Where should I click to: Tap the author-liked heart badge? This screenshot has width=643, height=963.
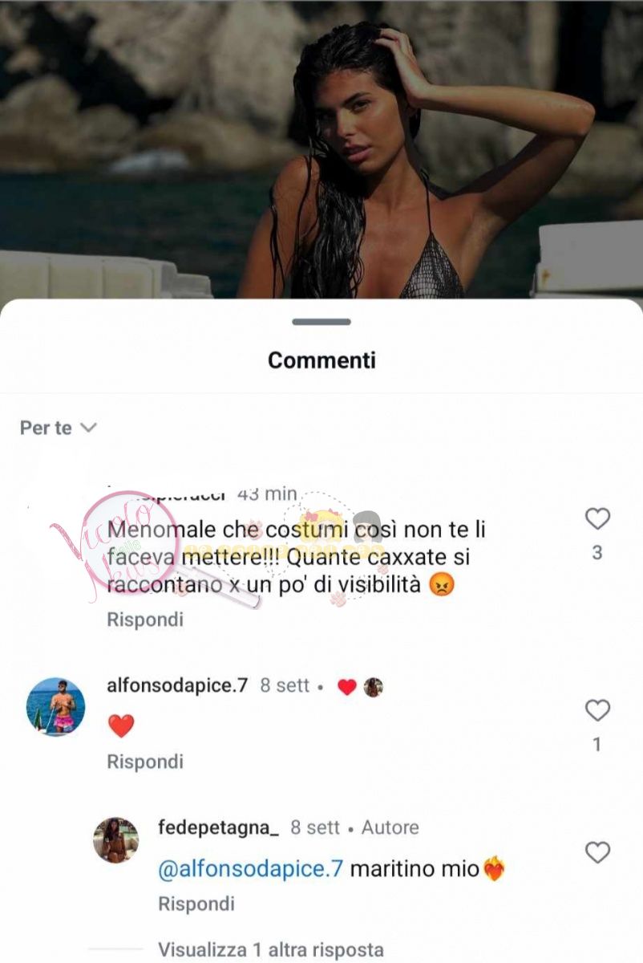pyautogui.click(x=346, y=687)
